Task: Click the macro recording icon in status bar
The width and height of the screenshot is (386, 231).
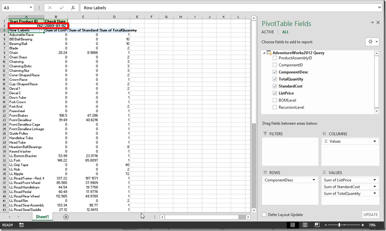Action: coord(21,225)
